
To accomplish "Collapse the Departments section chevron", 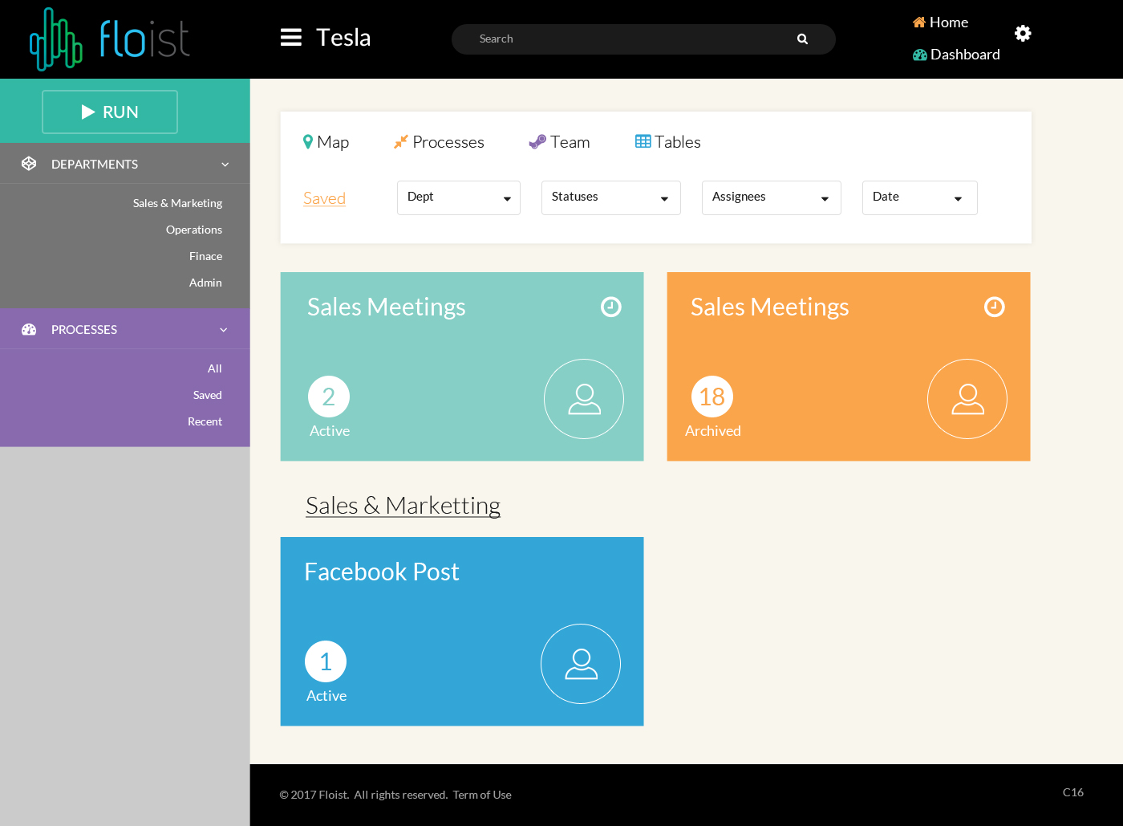I will [225, 165].
